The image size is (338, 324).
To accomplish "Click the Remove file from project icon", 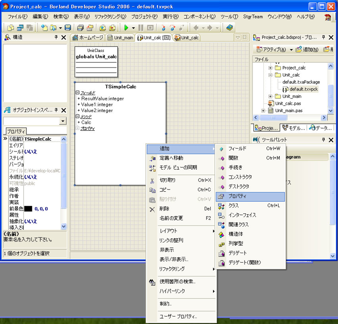I will tap(112, 28).
